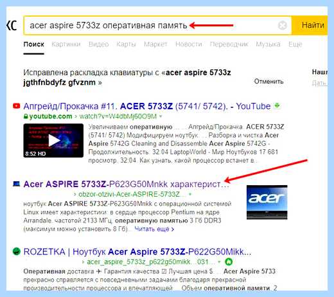The image size is (334, 297).
Task: Click the YouTube favicon beside first result
Action: click(17, 106)
